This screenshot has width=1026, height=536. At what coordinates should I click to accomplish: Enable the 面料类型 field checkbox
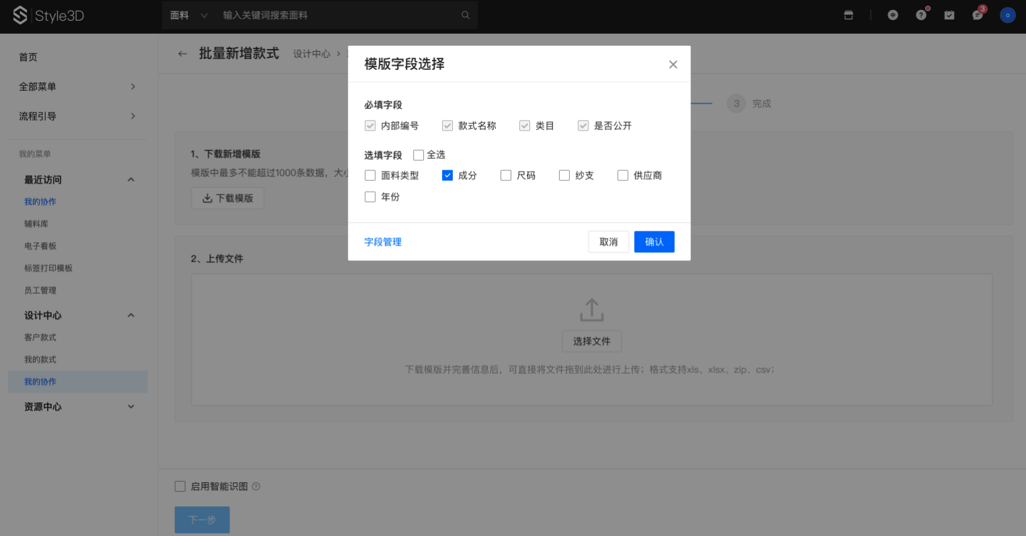click(x=370, y=176)
